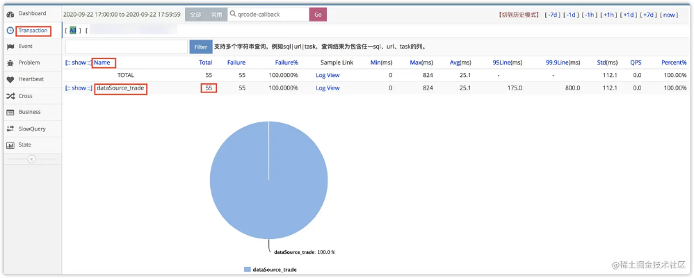Click the blue pie chart slice
Viewport: 694px width, 278px height.
[268, 181]
